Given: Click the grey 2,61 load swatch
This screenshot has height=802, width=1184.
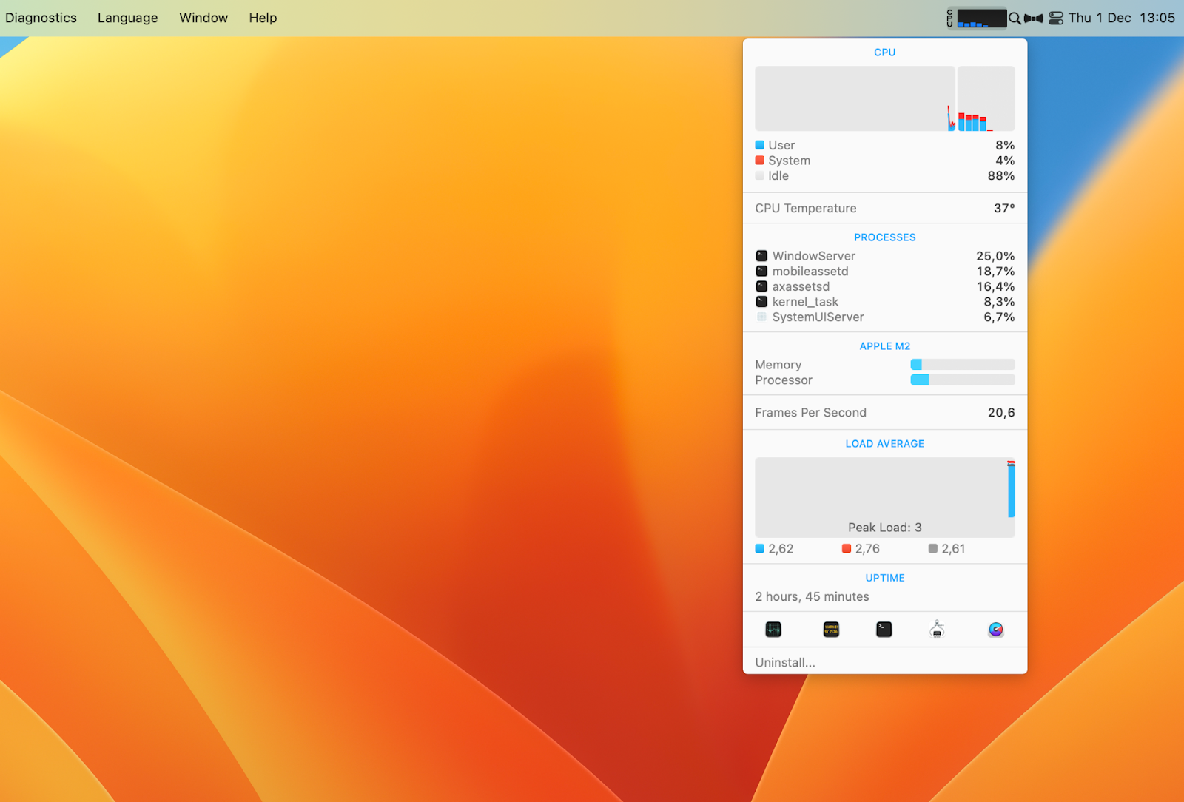Looking at the screenshot, I should [933, 548].
